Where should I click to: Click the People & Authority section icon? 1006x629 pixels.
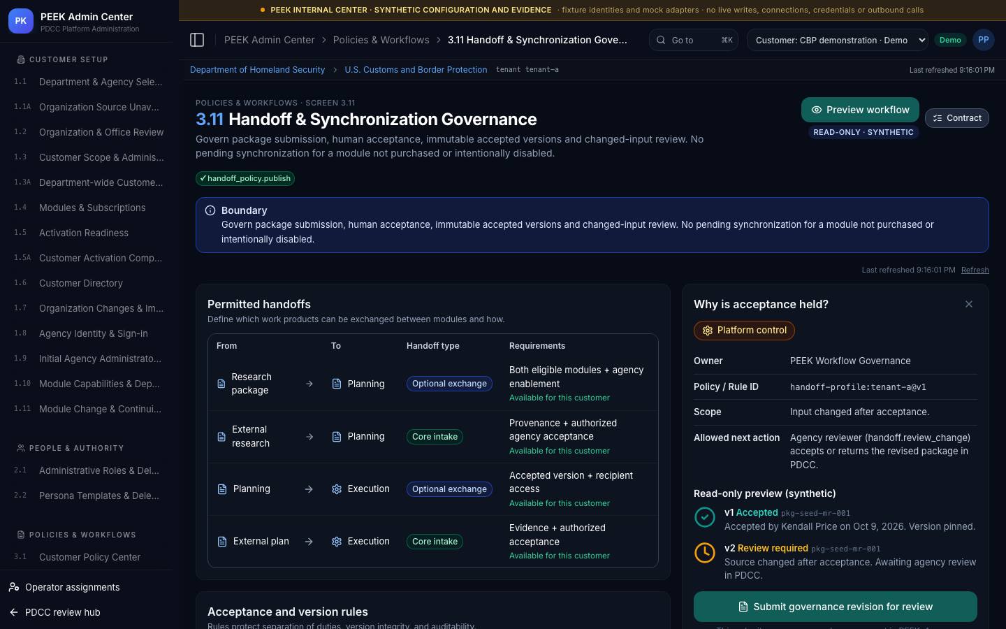(x=21, y=448)
